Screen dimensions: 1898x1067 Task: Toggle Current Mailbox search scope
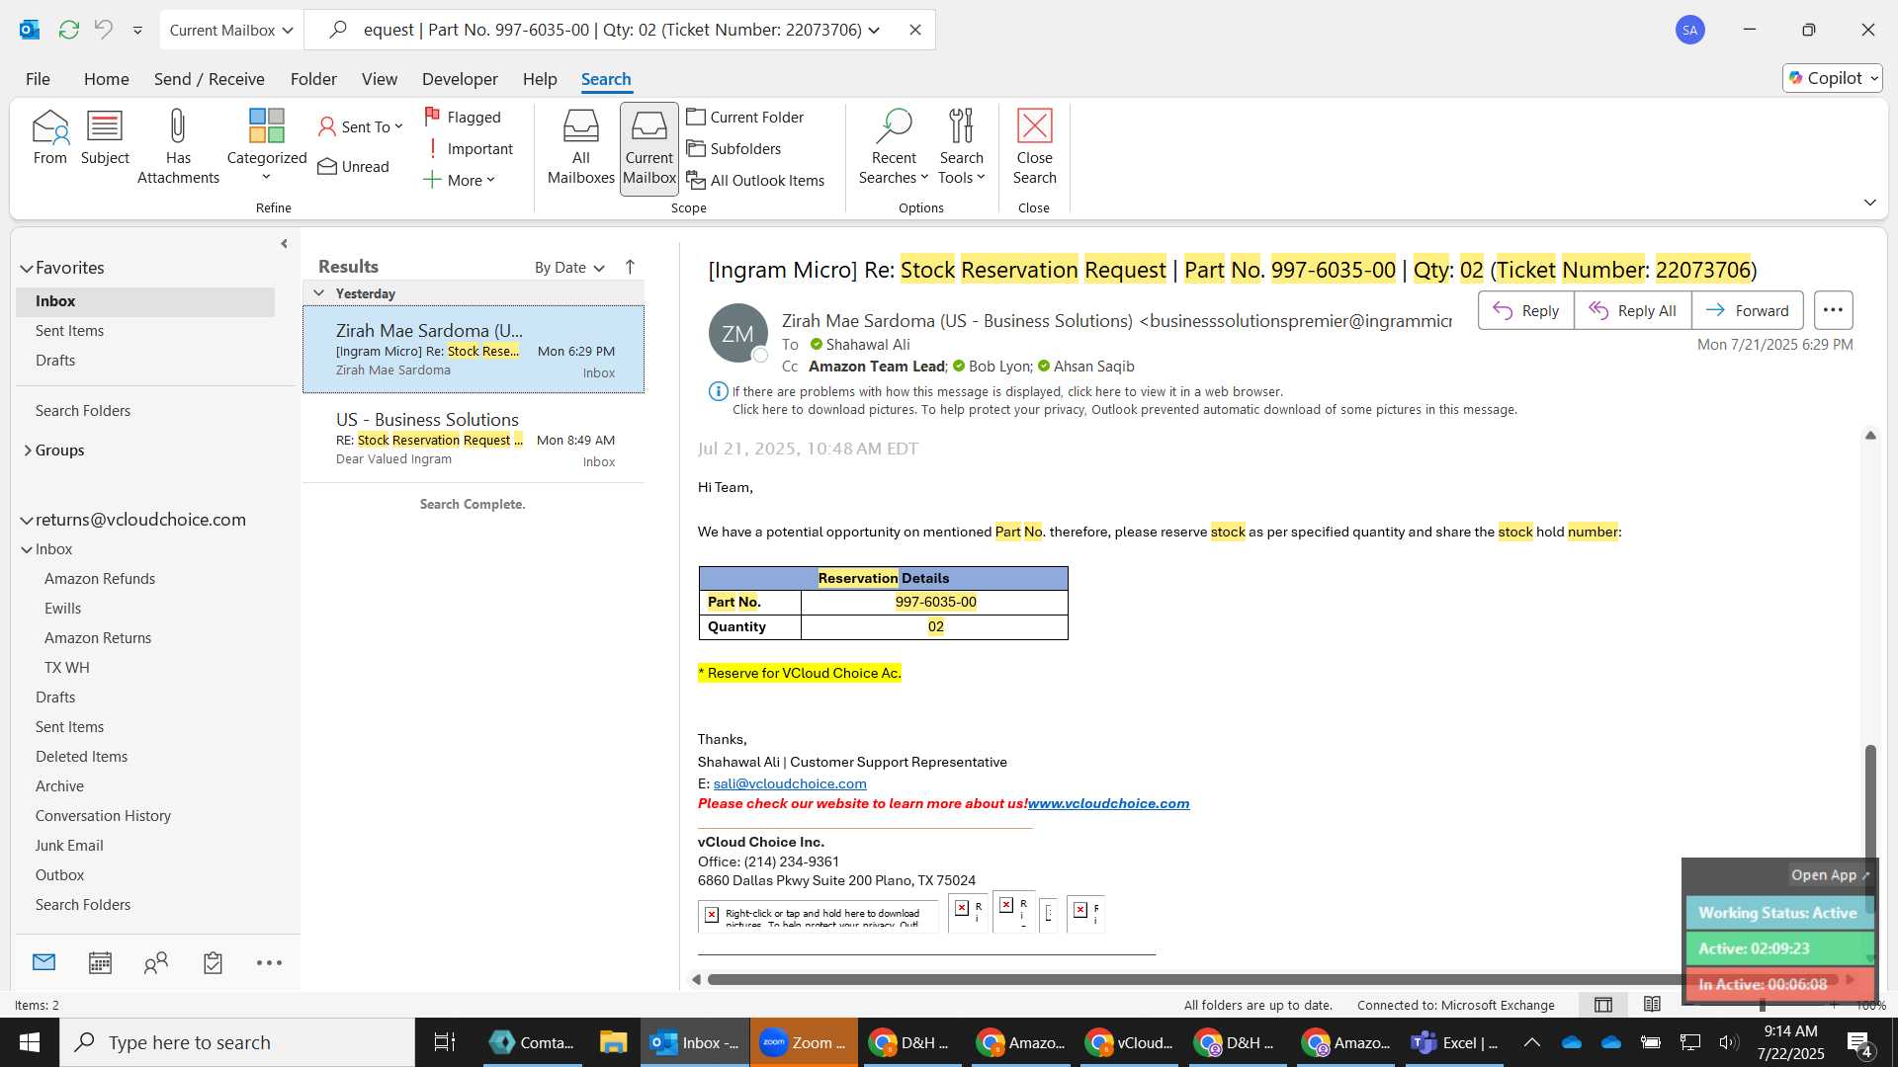click(649, 147)
